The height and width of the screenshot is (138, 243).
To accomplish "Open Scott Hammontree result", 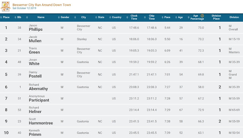I will point(41,121).
